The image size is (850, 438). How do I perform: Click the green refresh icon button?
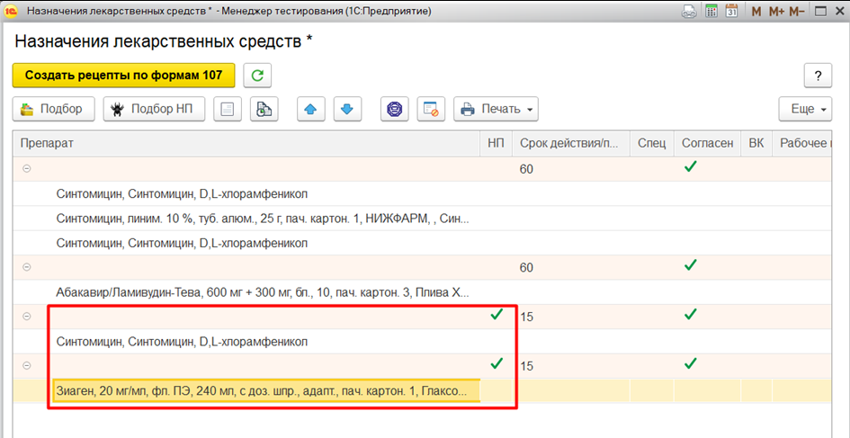pyautogui.click(x=258, y=75)
